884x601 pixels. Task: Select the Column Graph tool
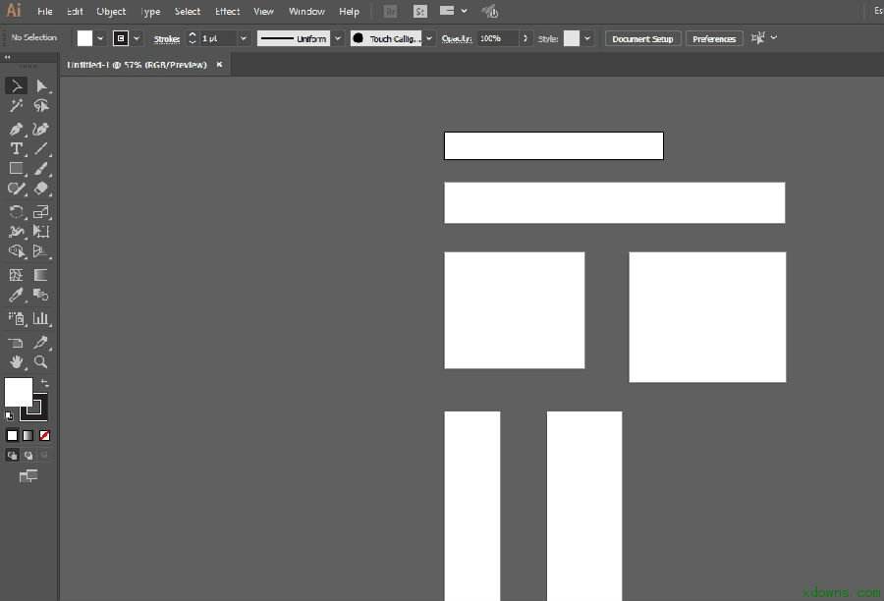click(41, 318)
